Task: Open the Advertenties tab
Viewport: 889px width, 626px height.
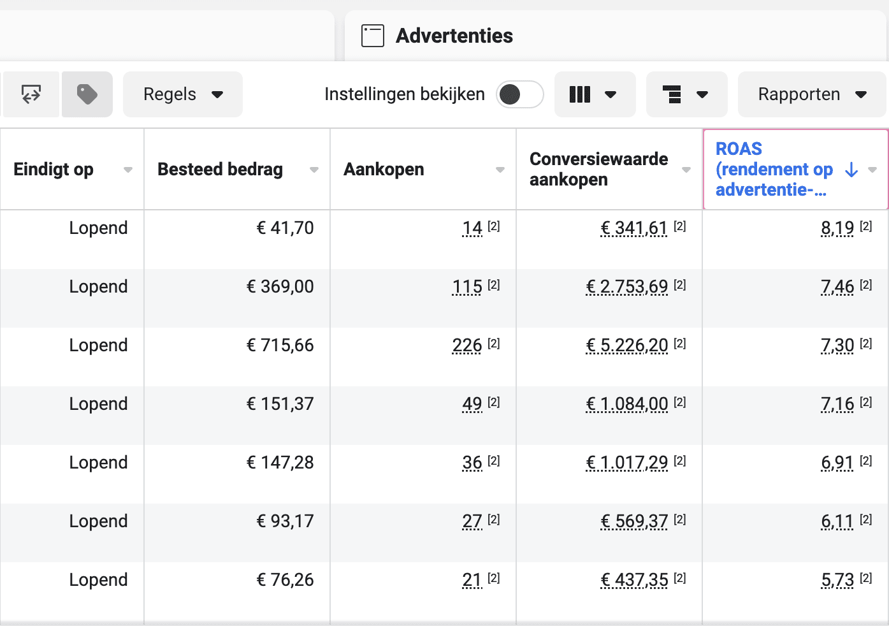Action: (x=616, y=36)
